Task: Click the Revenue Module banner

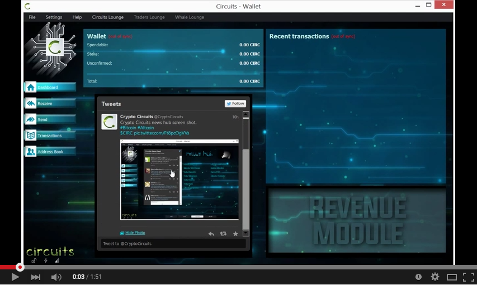Action: pyautogui.click(x=357, y=221)
